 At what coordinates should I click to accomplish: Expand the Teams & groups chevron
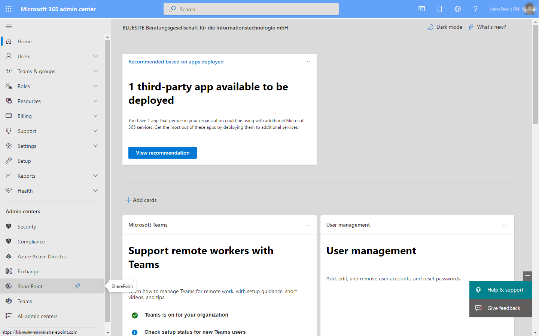coord(95,71)
